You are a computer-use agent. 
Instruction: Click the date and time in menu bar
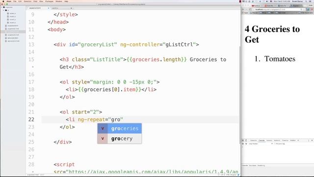282,1
